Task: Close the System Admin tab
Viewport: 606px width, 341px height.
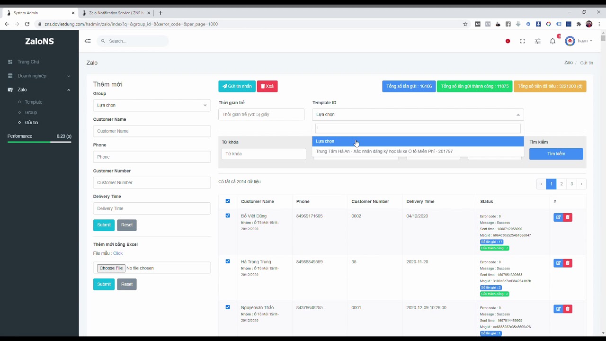Action: (x=73, y=13)
